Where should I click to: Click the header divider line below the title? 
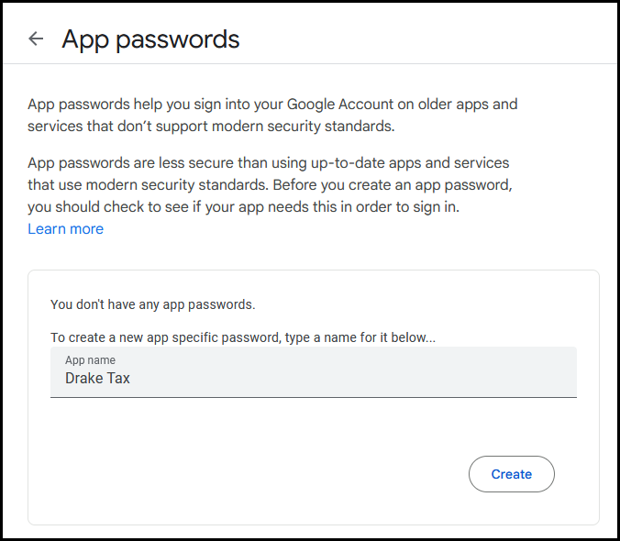(x=310, y=64)
